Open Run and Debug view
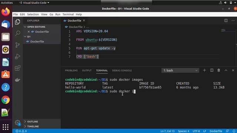Screen dimensions: 237x133 [x=17, y=57]
